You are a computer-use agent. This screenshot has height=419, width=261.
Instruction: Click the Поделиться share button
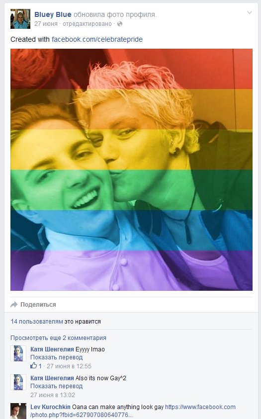(x=38, y=305)
